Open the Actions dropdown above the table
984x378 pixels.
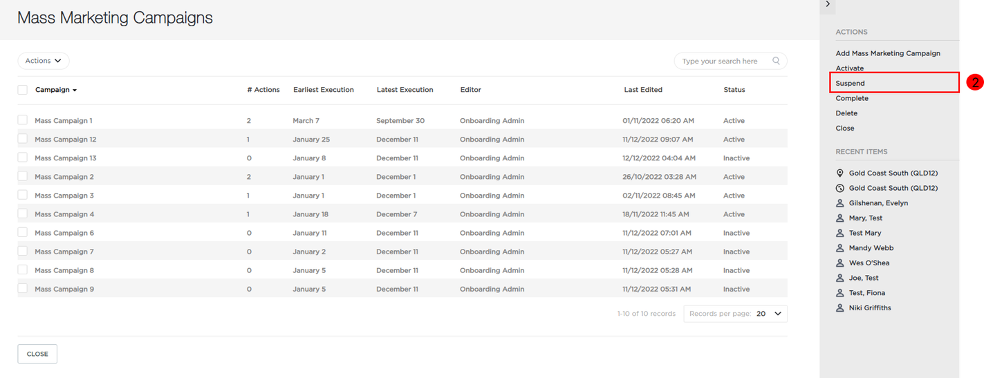click(44, 61)
